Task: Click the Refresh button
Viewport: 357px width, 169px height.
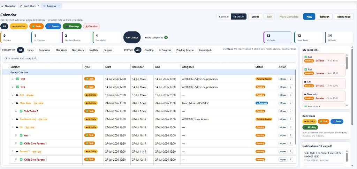Action: (x=325, y=17)
